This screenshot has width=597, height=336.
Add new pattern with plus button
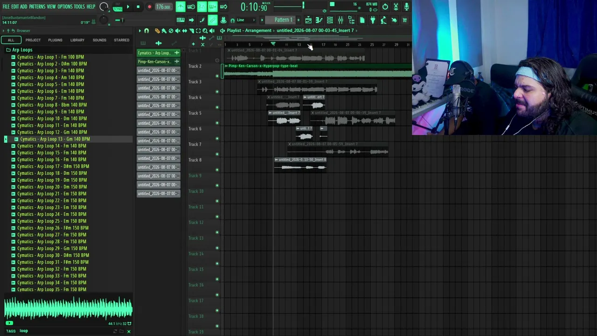tap(298, 20)
